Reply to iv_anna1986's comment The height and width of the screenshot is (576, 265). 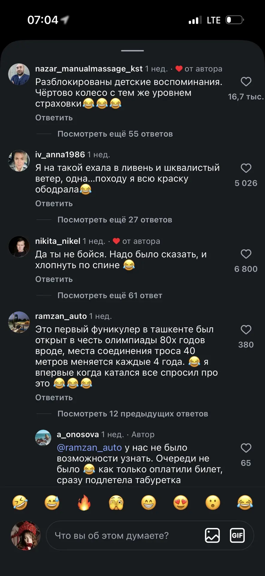(54, 203)
